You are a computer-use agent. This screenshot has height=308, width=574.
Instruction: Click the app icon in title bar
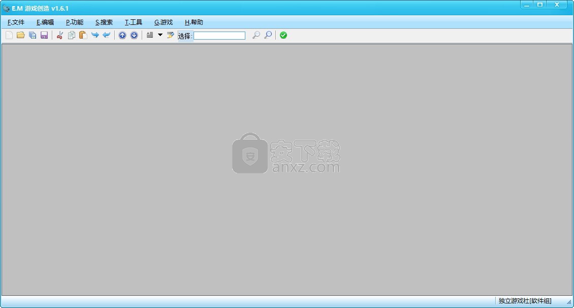click(x=6, y=9)
